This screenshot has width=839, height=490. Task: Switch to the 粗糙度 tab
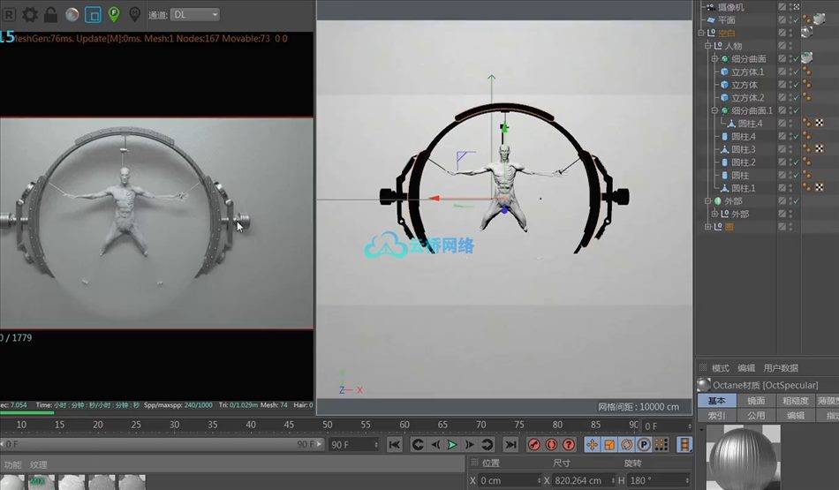click(x=795, y=400)
